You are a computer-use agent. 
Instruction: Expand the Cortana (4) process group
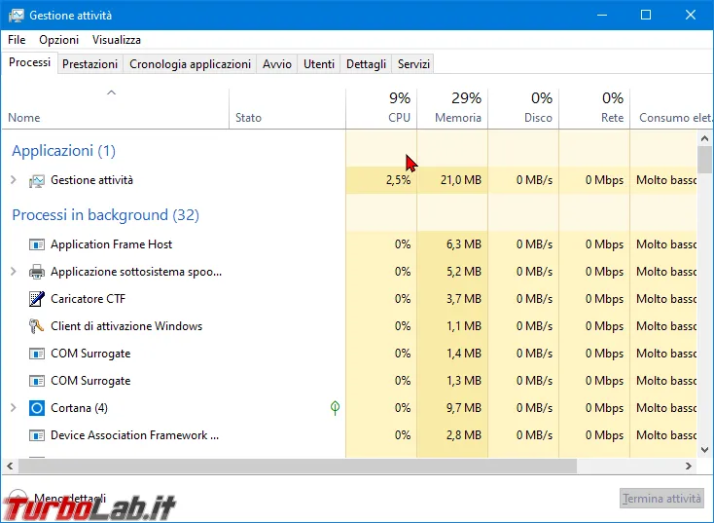[14, 408]
